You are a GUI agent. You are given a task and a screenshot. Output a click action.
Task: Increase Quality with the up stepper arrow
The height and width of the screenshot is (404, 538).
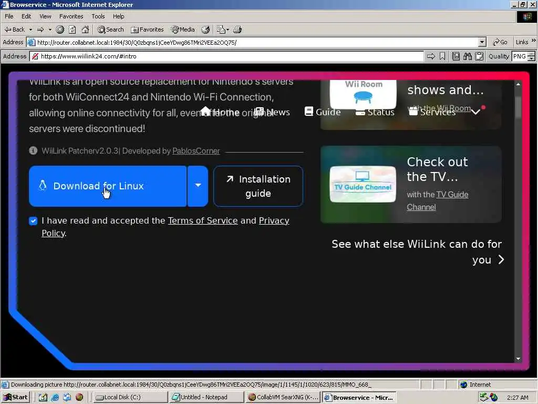[x=531, y=54]
